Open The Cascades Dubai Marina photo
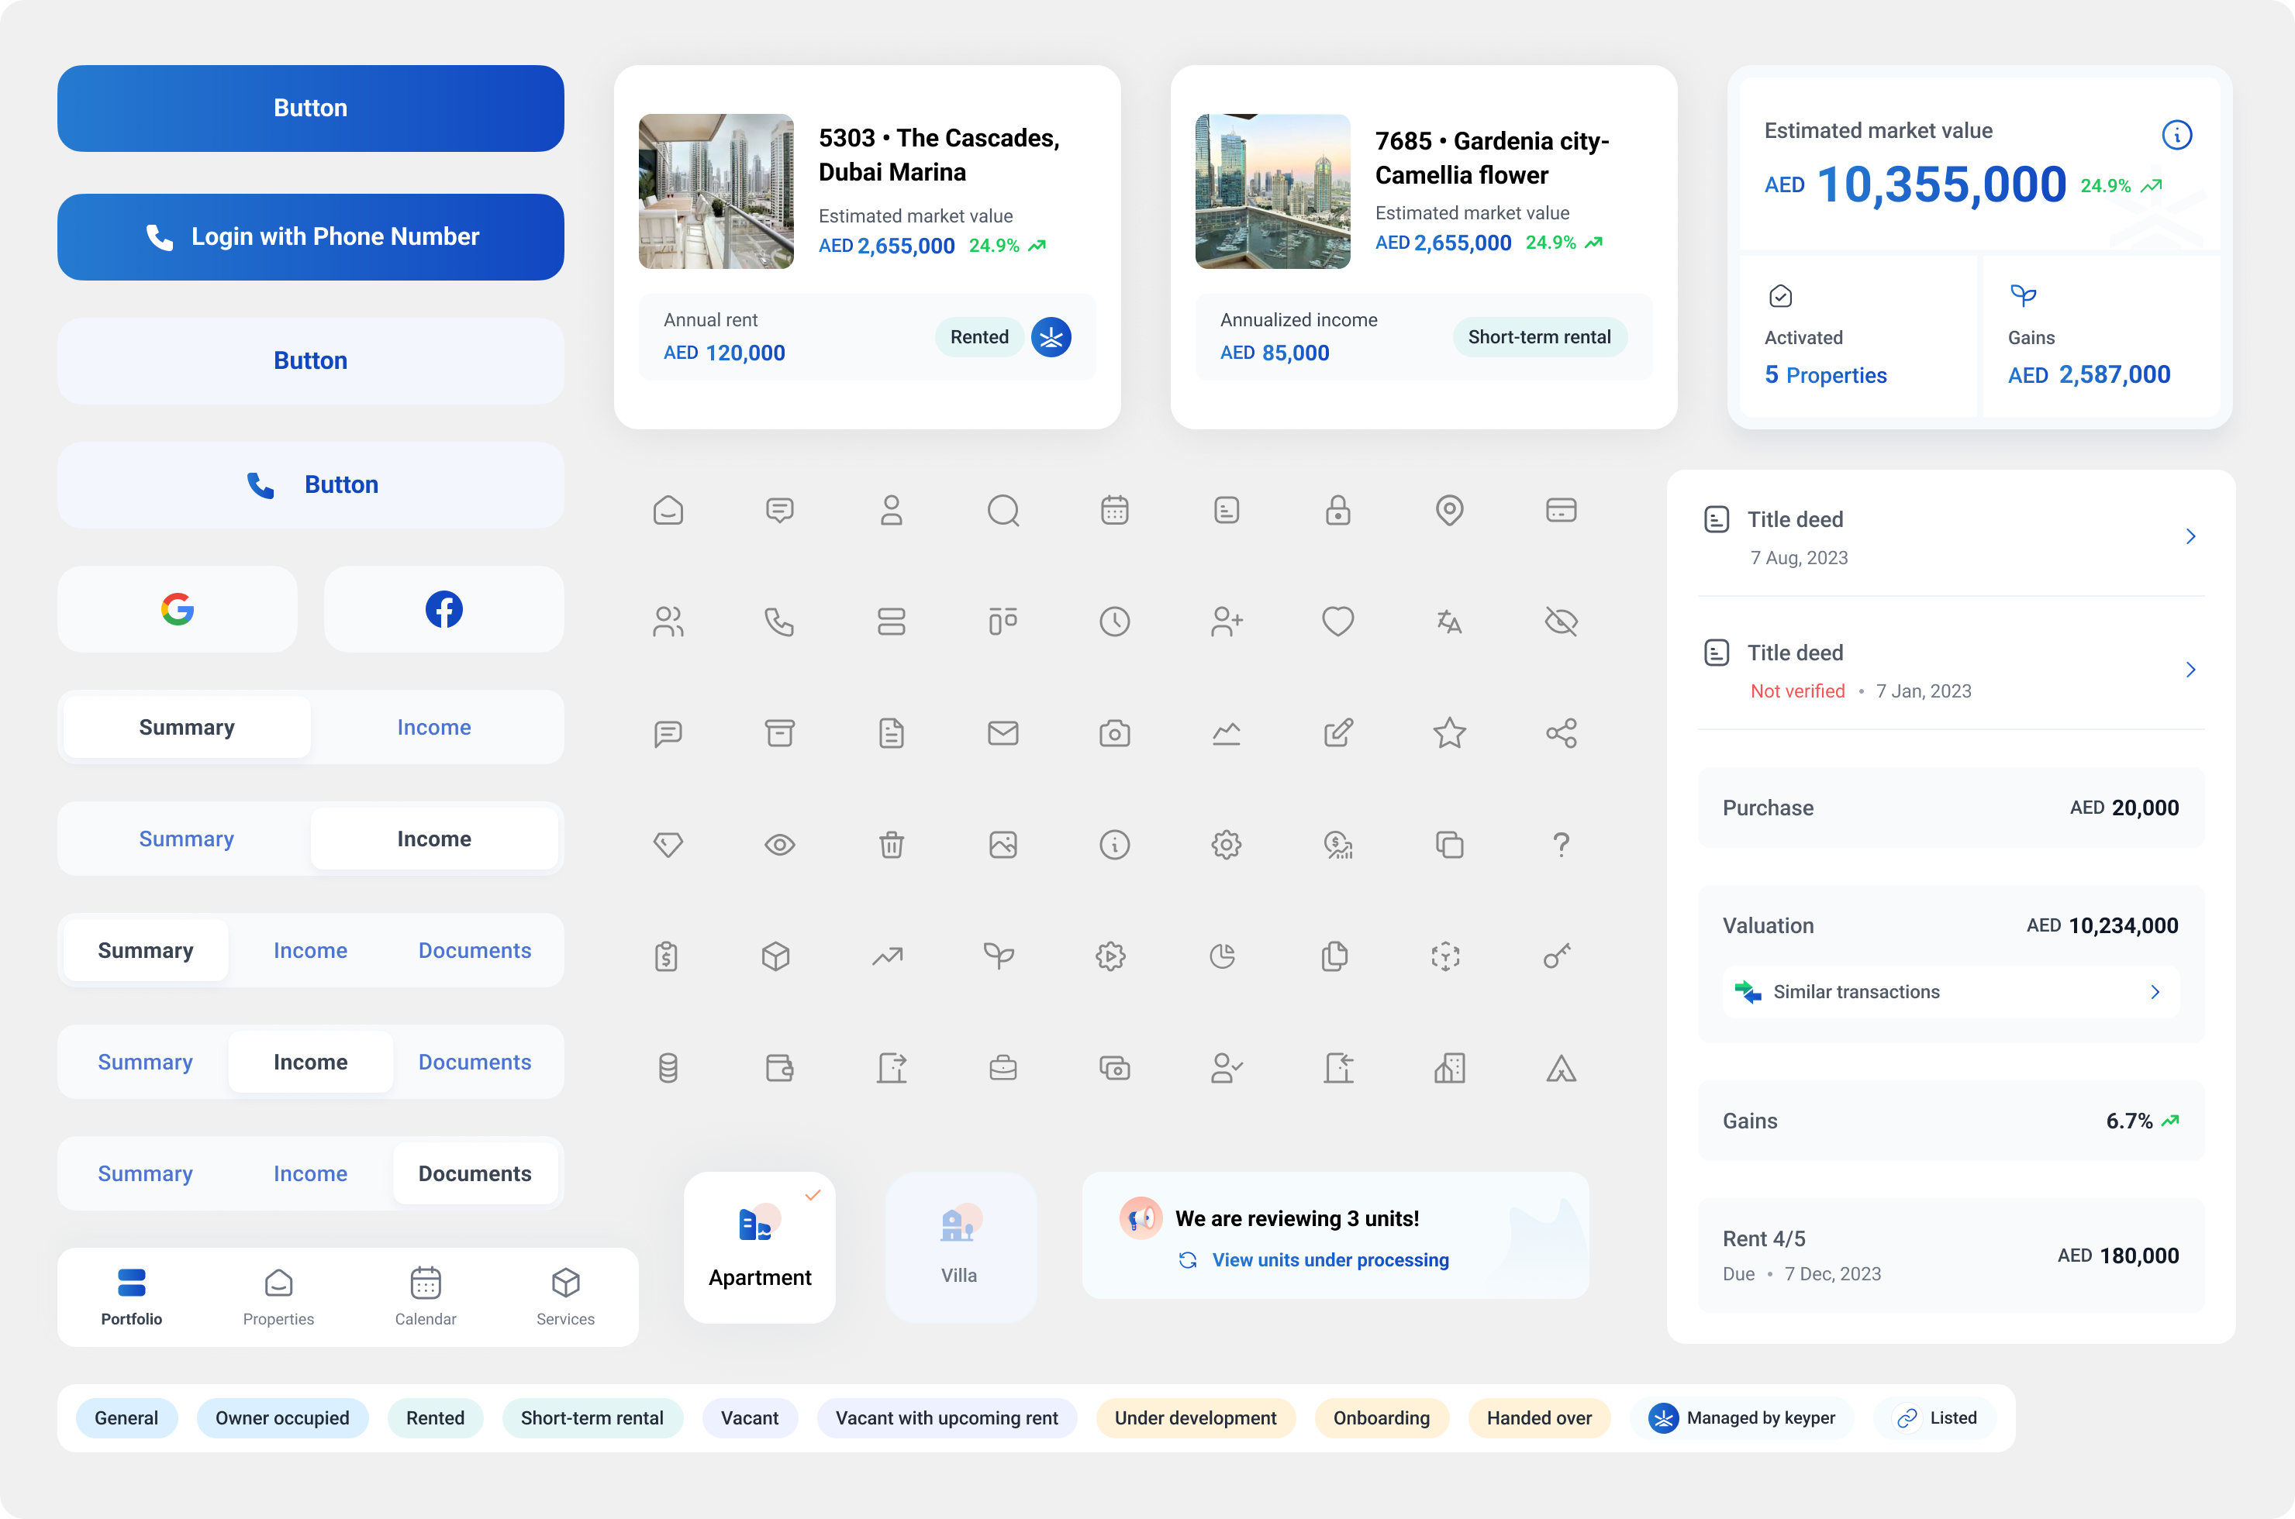Image resolution: width=2295 pixels, height=1519 pixels. (x=716, y=192)
